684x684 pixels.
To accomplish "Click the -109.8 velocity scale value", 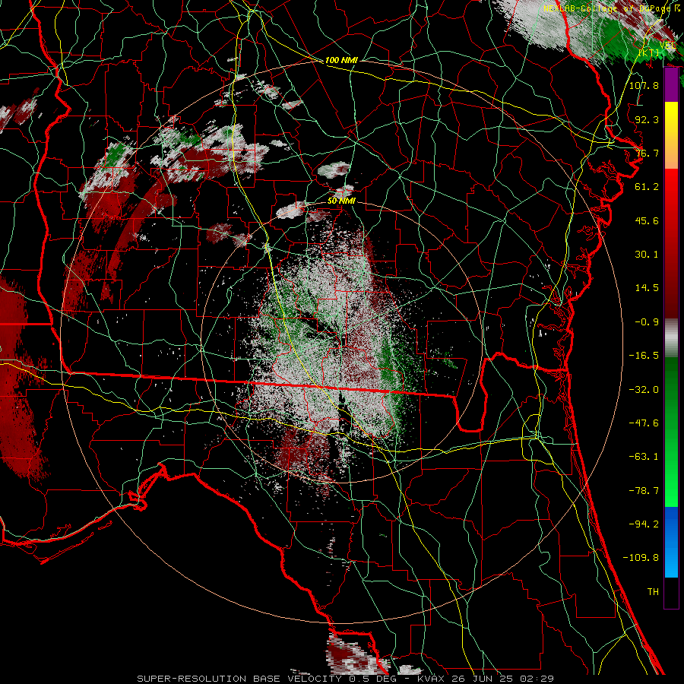I will click(641, 558).
